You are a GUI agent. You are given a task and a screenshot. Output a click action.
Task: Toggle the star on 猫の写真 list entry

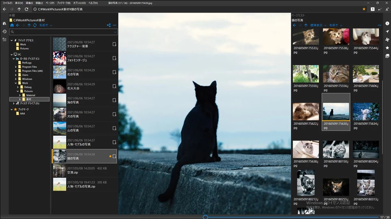pos(110,156)
